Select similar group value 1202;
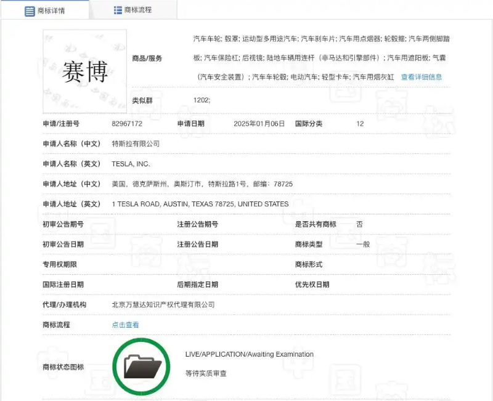This screenshot has width=493, height=401. point(202,100)
